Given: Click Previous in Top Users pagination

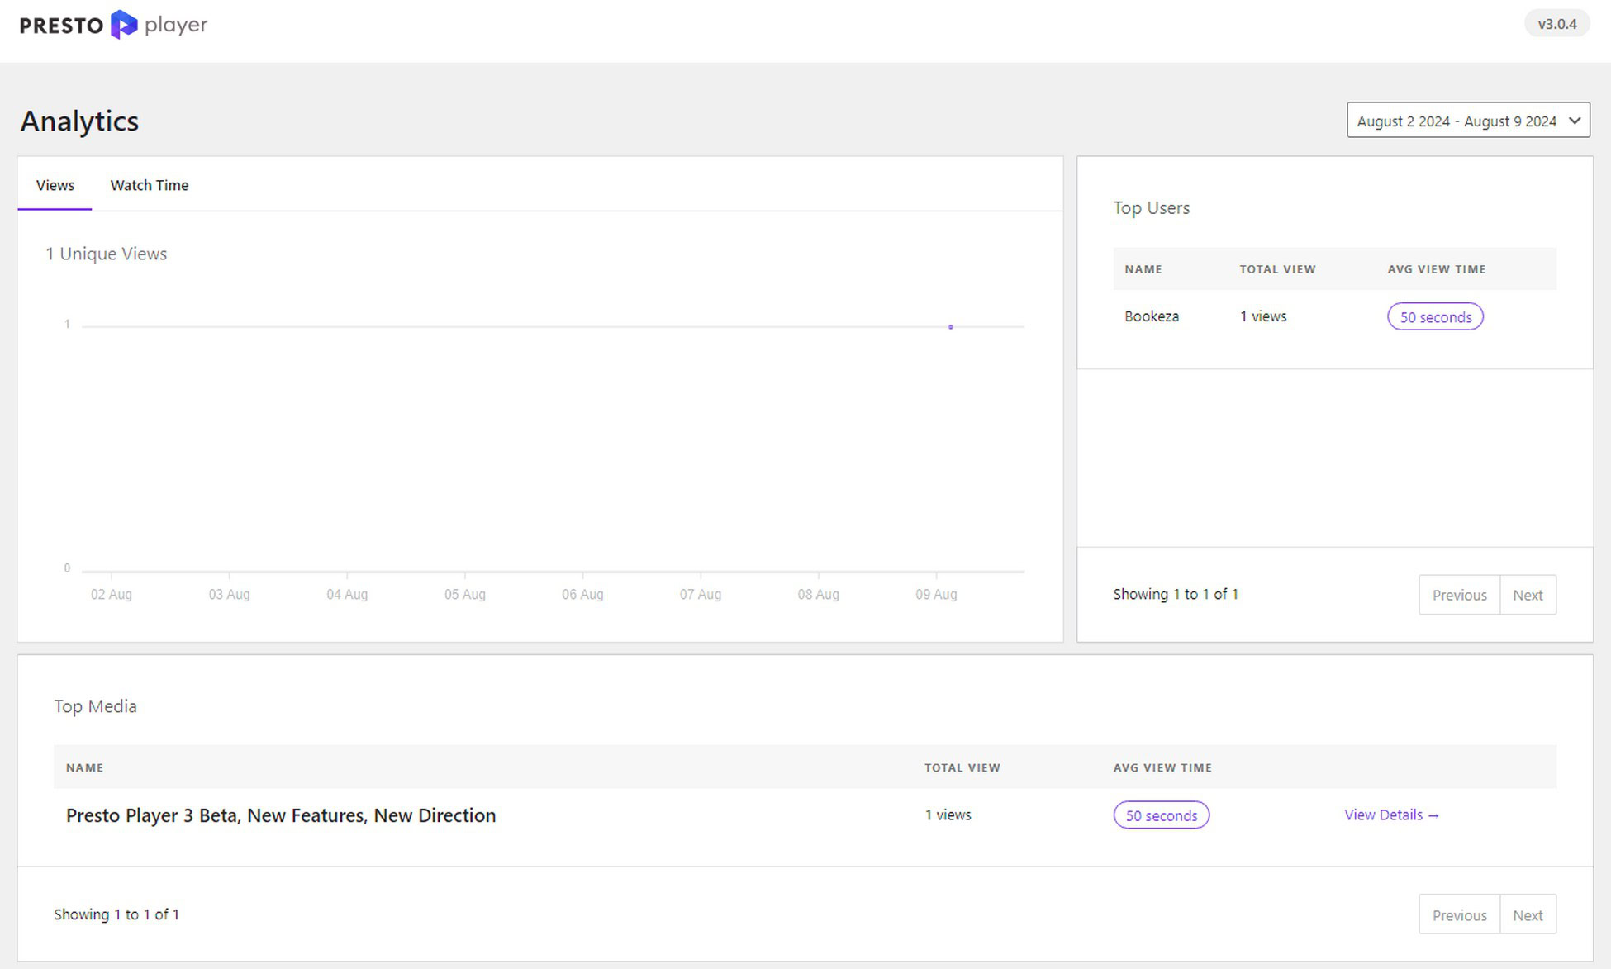Looking at the screenshot, I should (x=1459, y=595).
